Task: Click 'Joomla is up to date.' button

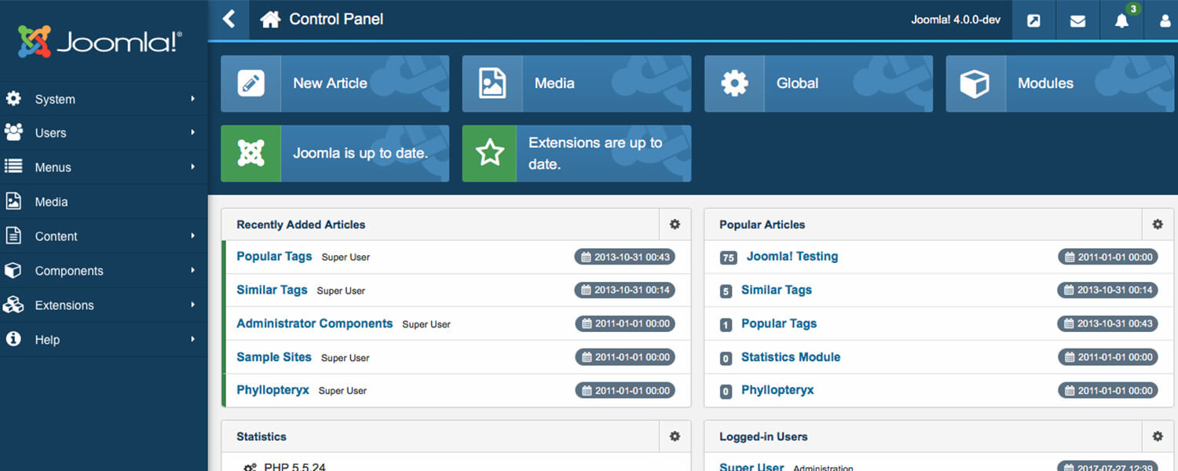Action: [x=335, y=153]
